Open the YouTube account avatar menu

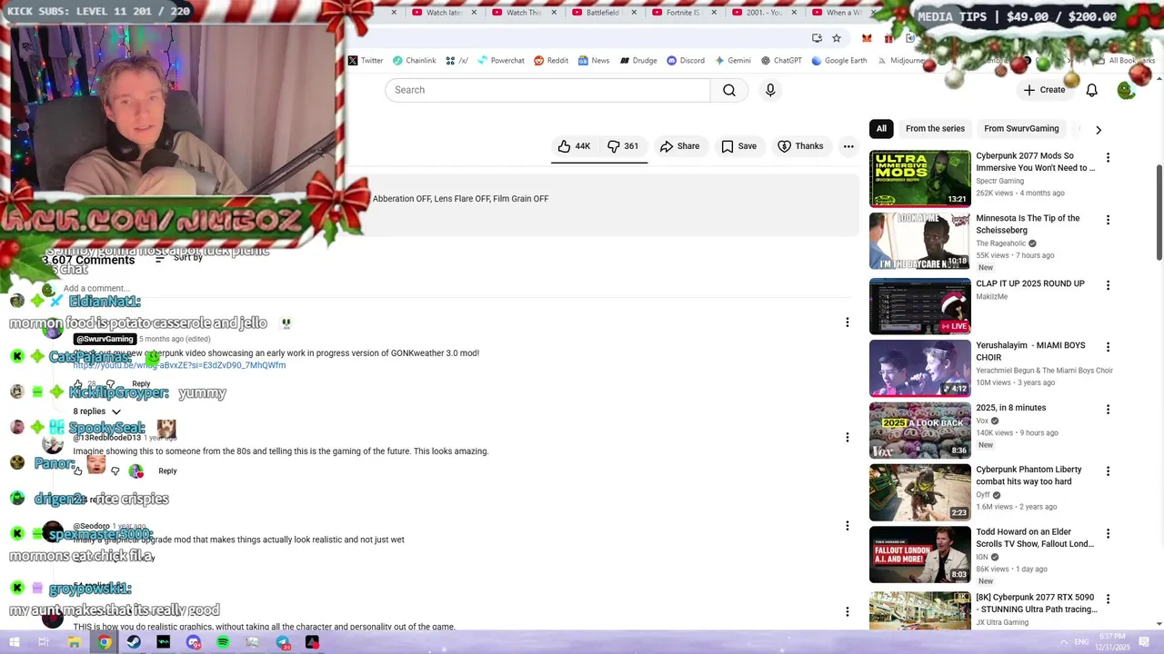(1126, 90)
